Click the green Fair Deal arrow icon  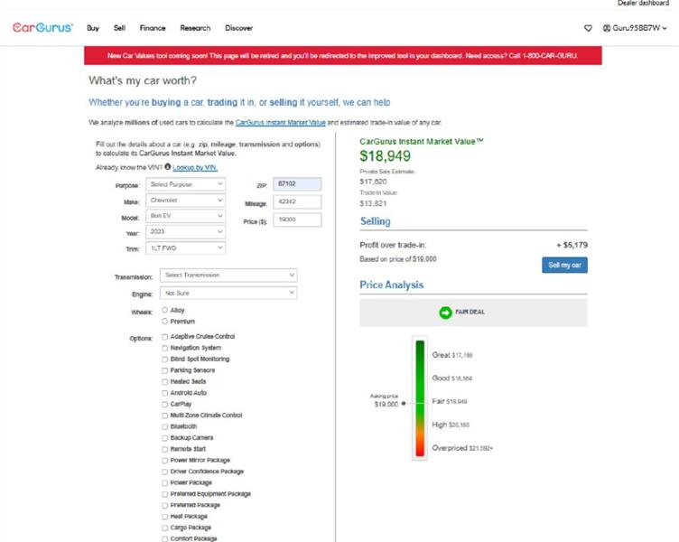pos(445,312)
